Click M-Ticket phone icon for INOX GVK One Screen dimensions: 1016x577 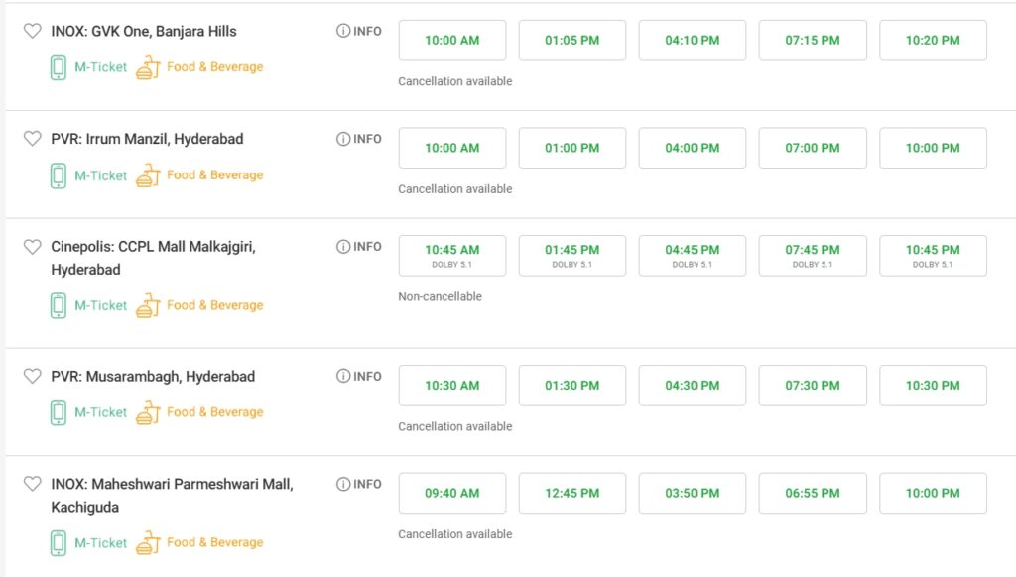pyautogui.click(x=59, y=67)
